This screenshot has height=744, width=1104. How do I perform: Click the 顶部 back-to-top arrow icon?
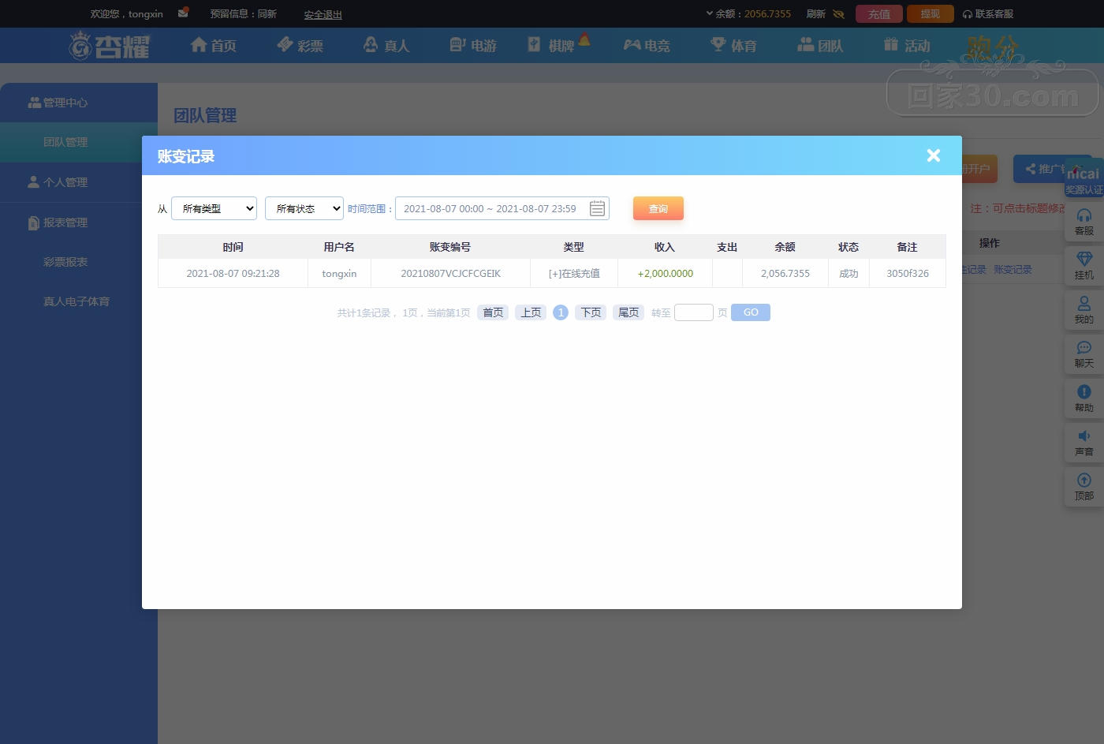(1084, 480)
